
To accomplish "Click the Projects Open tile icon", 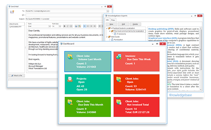I will coord(70,79).
